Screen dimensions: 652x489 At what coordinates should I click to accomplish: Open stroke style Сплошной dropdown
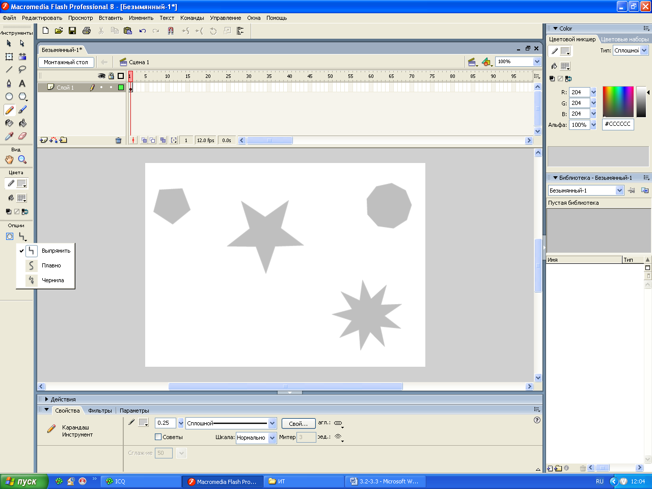coord(273,423)
